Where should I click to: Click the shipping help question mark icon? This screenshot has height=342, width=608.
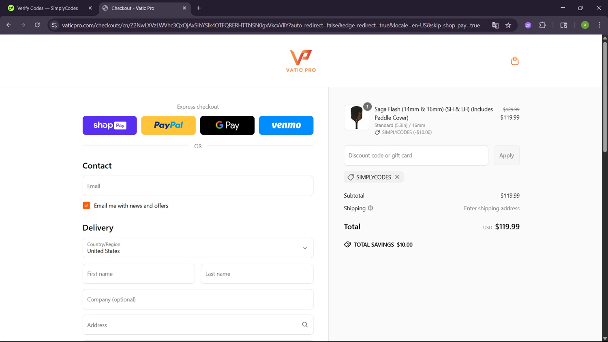click(x=370, y=208)
